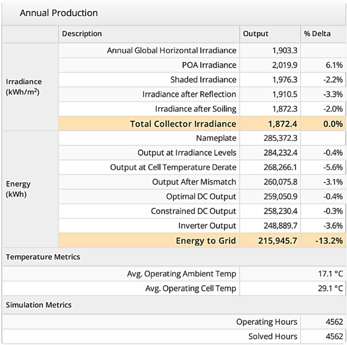Screen dimensions: 347x345
Task: Select the Shaded Irradiance row label
Action: (x=203, y=80)
